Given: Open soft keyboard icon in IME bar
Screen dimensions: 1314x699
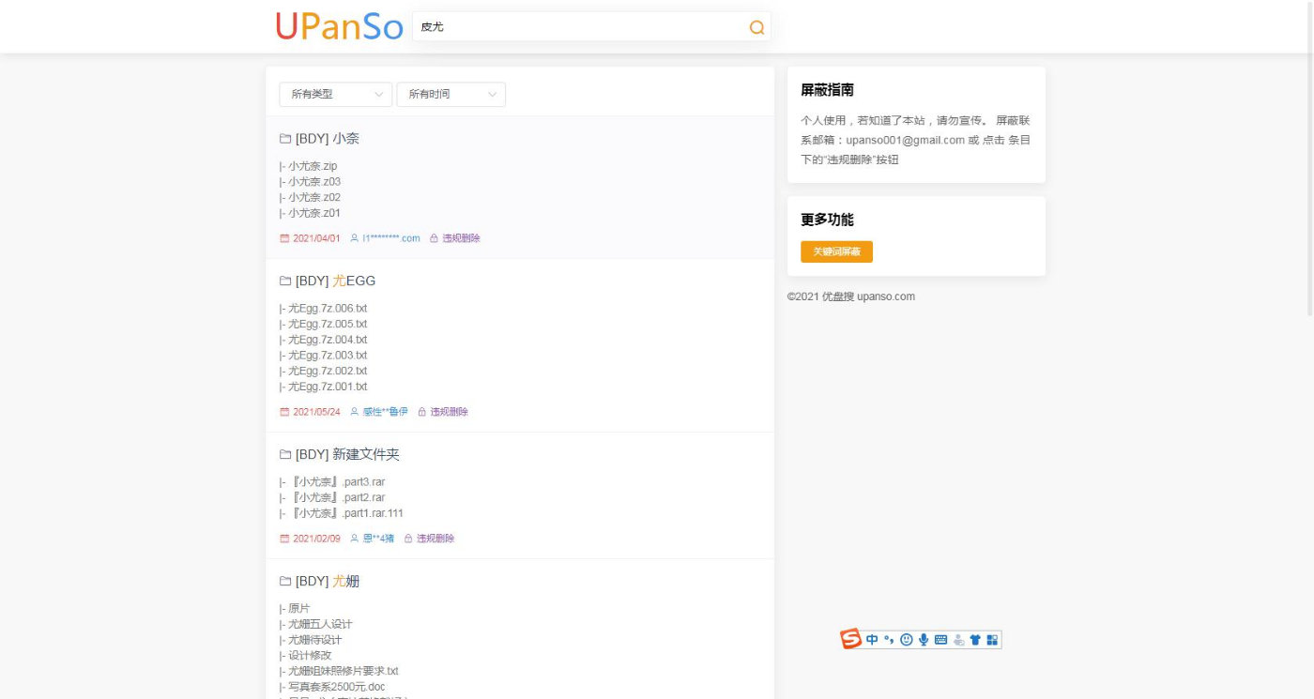Looking at the screenshot, I should (x=940, y=640).
